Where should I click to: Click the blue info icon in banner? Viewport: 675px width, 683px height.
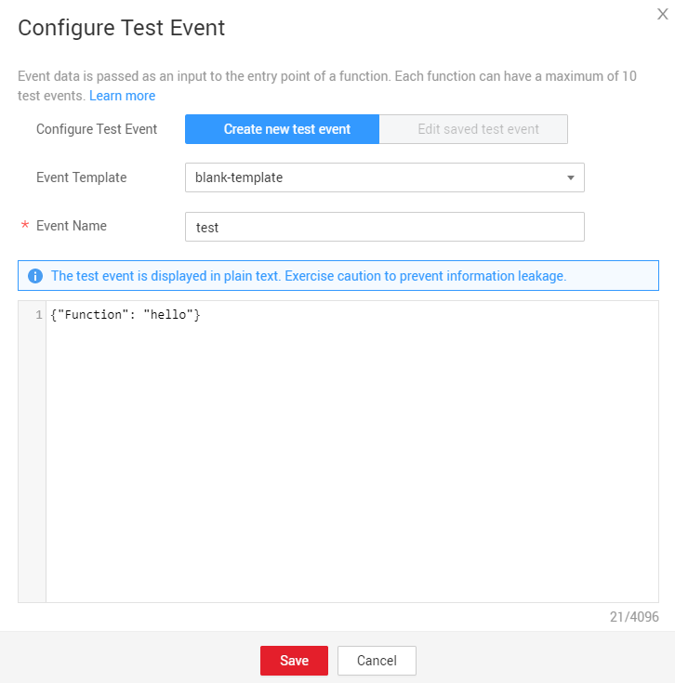pos(35,276)
